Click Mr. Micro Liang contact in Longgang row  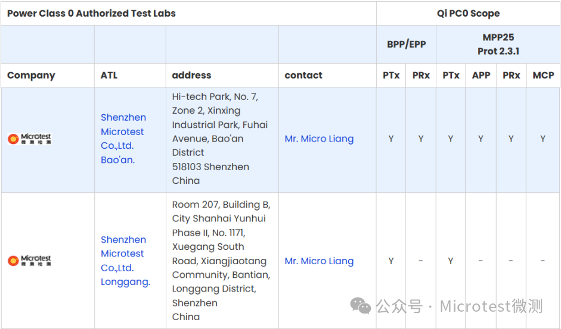click(x=319, y=261)
